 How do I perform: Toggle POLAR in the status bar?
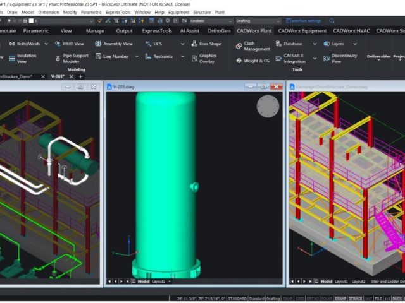pyautogui.click(x=327, y=299)
